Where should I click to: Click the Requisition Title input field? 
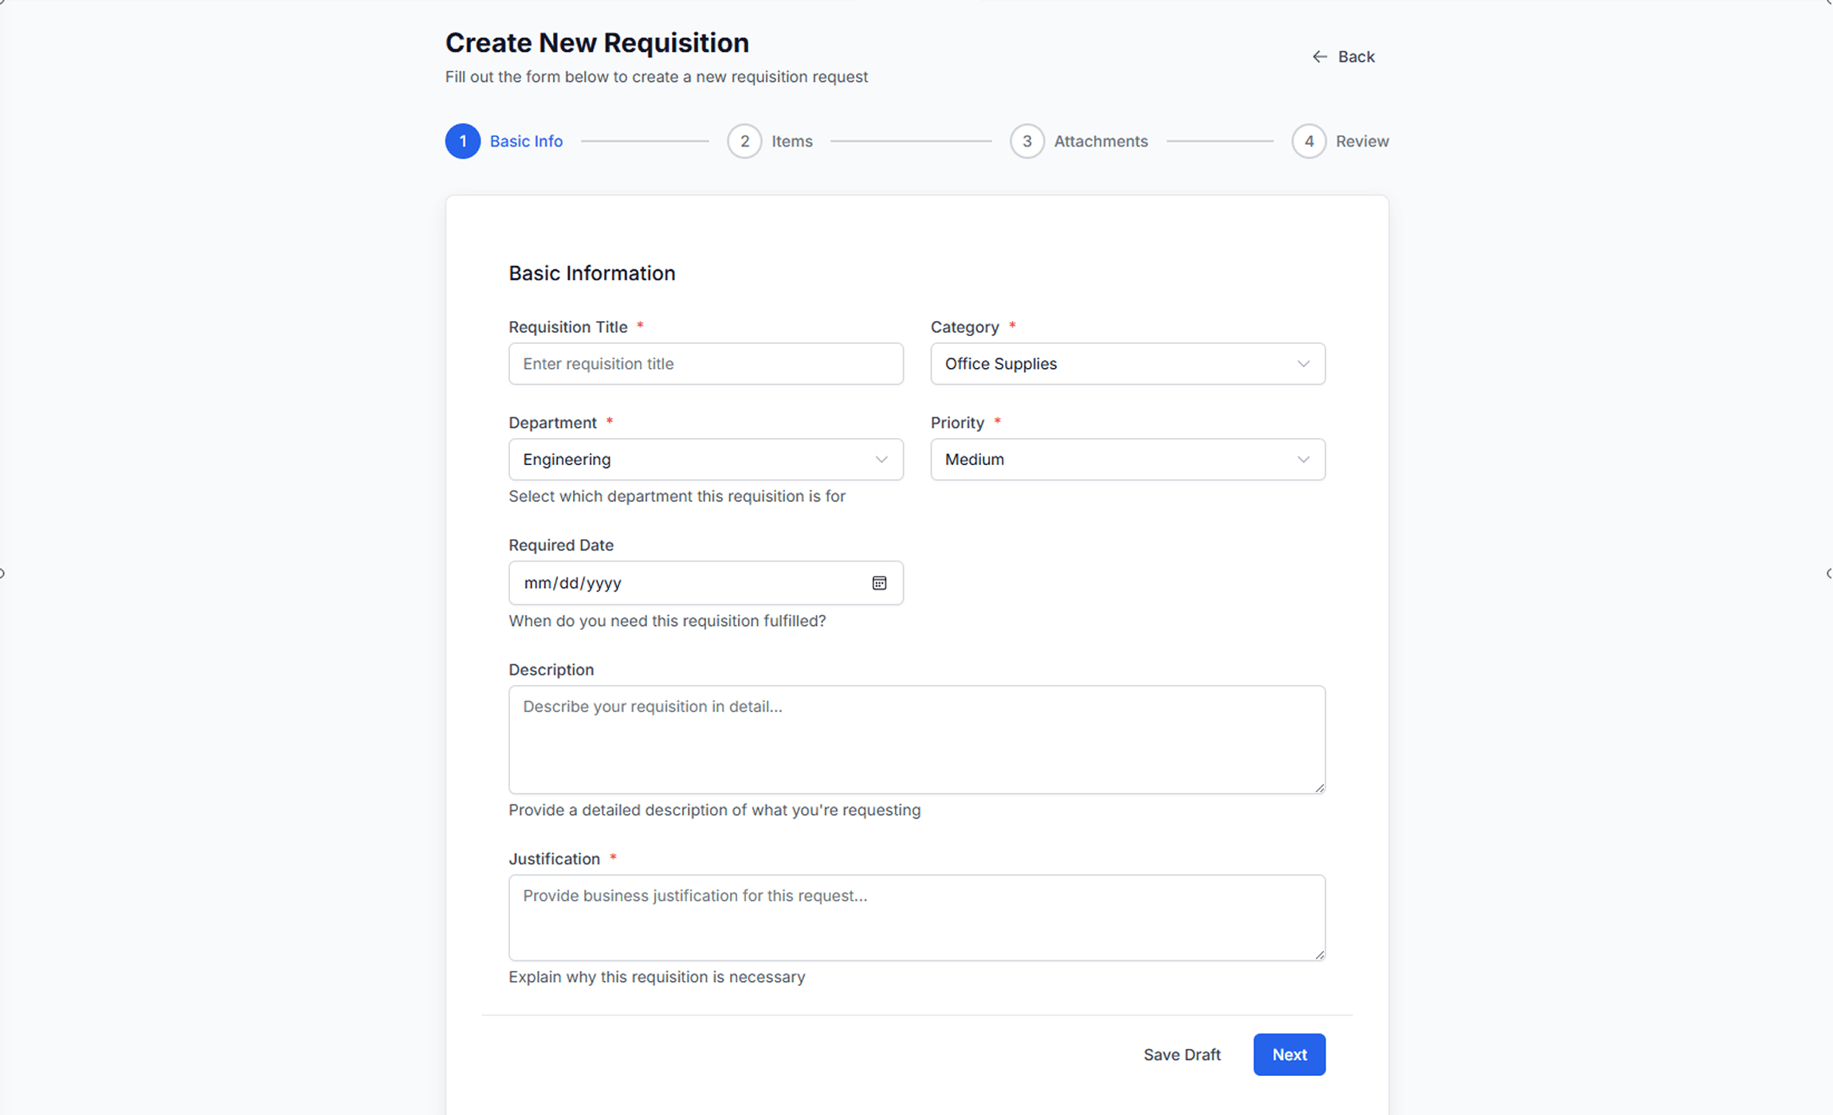[705, 363]
